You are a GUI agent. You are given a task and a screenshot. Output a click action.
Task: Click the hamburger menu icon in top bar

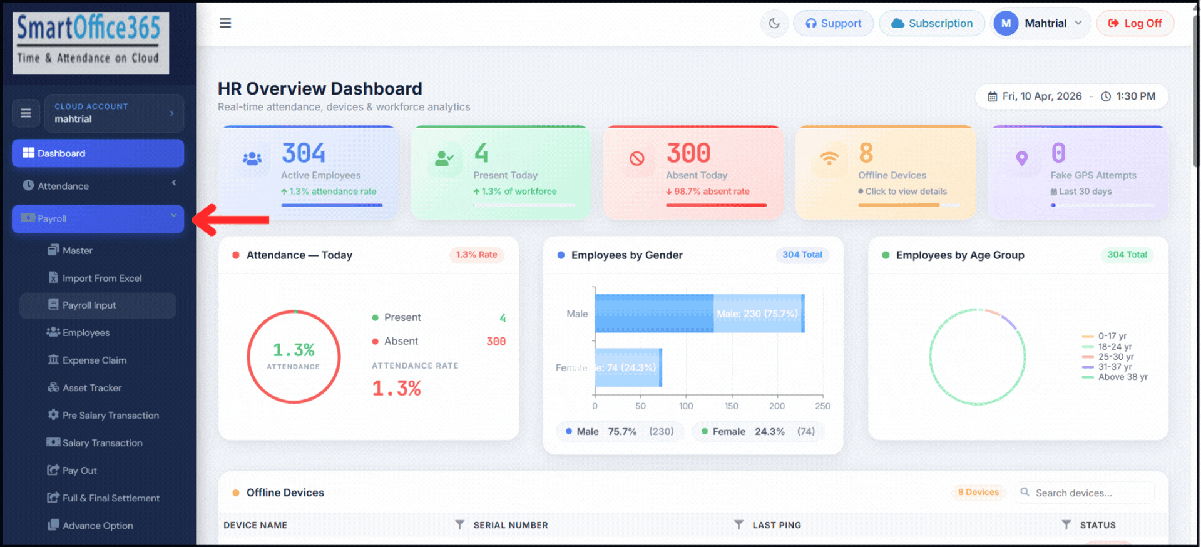(225, 23)
